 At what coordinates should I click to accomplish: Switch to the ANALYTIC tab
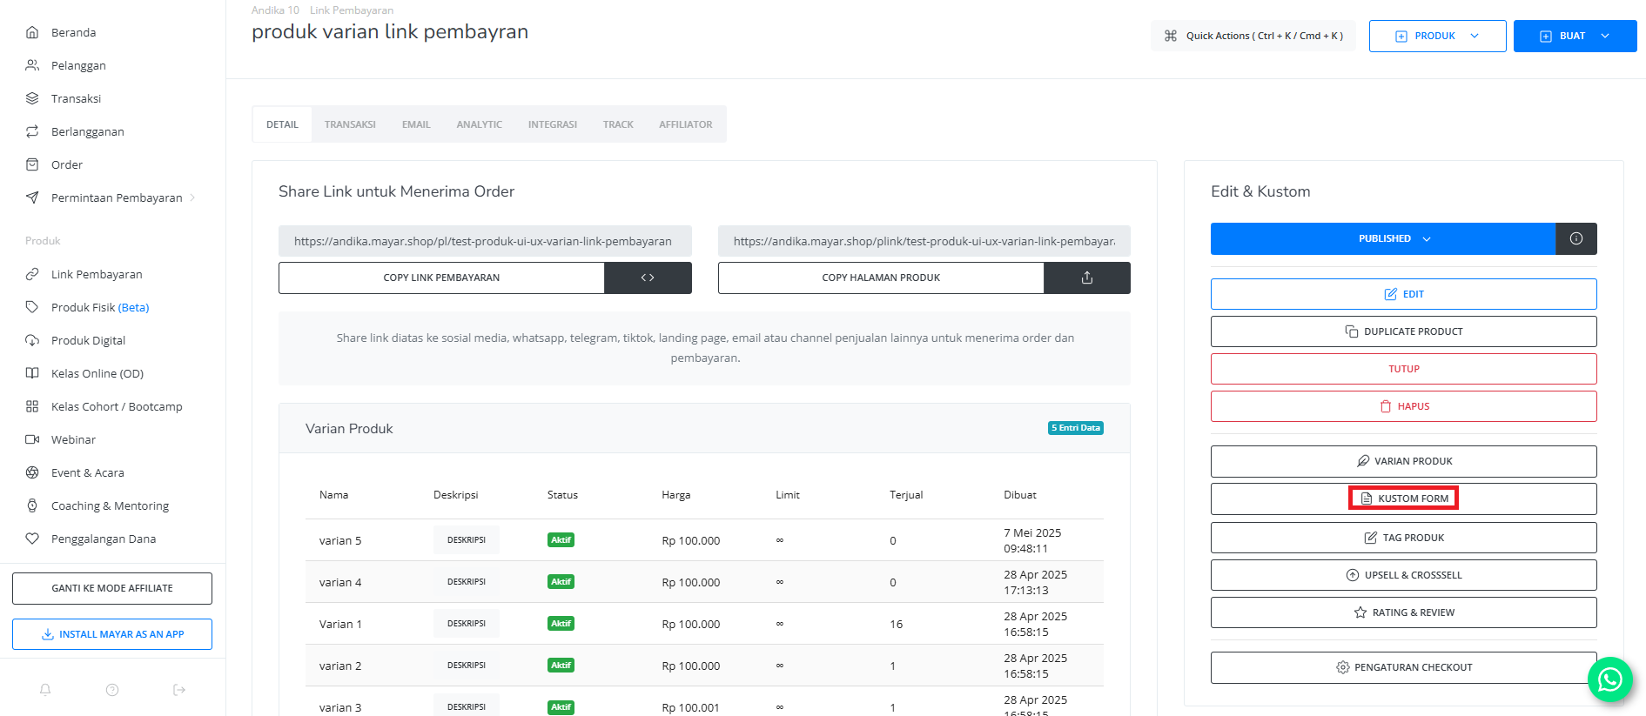coord(480,124)
